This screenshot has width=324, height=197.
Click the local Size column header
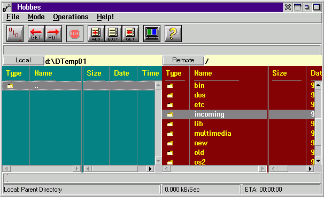pos(94,73)
